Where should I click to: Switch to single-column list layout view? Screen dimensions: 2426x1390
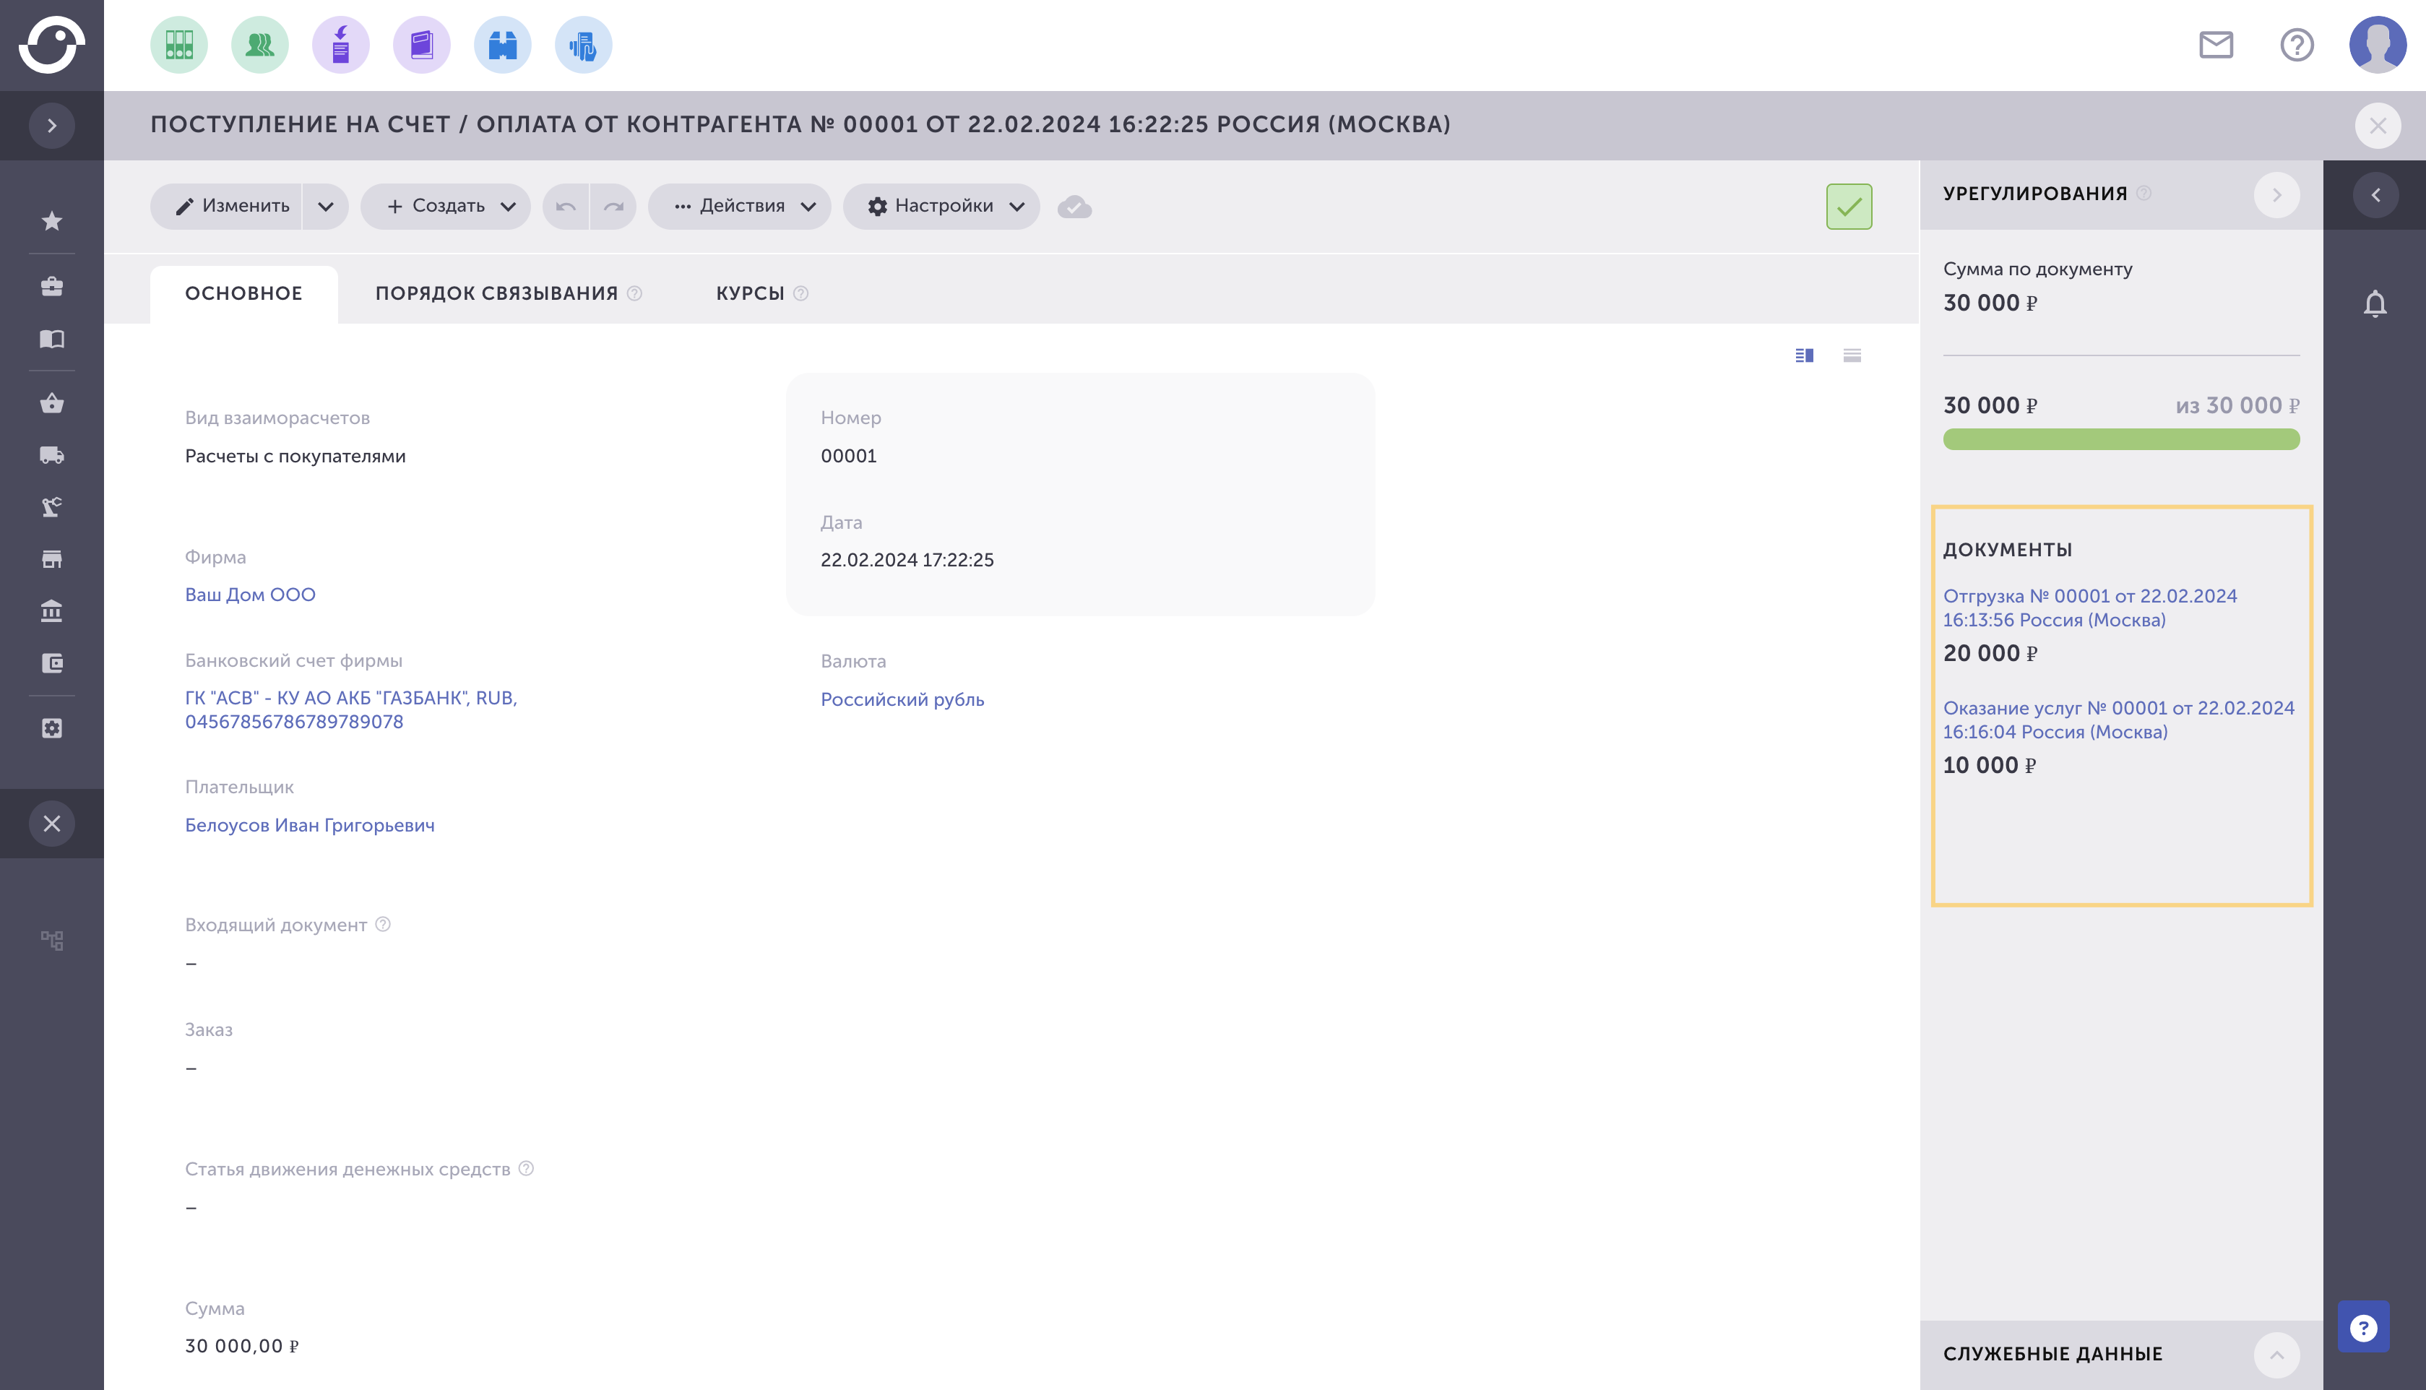coord(1852,355)
